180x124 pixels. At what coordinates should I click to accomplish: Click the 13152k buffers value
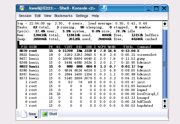[137, 35]
